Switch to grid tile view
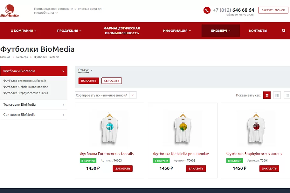Viewport: 290px width, 193px height. pyautogui.click(x=267, y=95)
